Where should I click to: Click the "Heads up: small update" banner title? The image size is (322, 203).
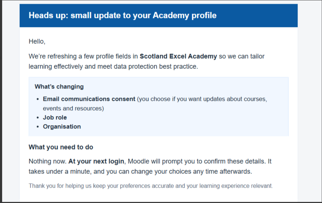pos(123,15)
